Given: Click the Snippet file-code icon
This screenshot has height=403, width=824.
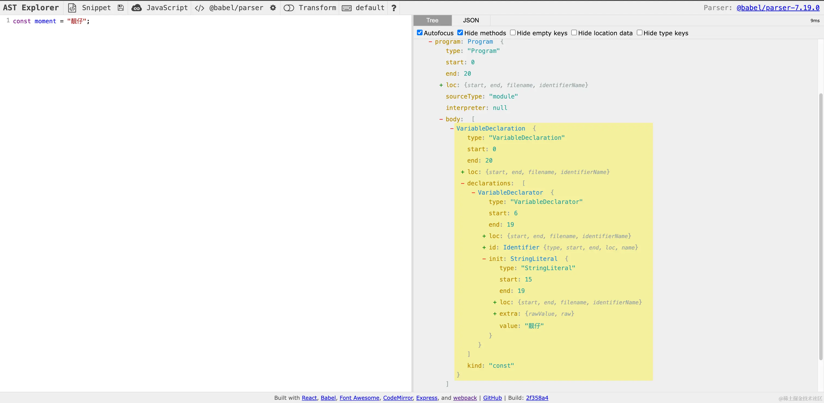Looking at the screenshot, I should click(72, 8).
